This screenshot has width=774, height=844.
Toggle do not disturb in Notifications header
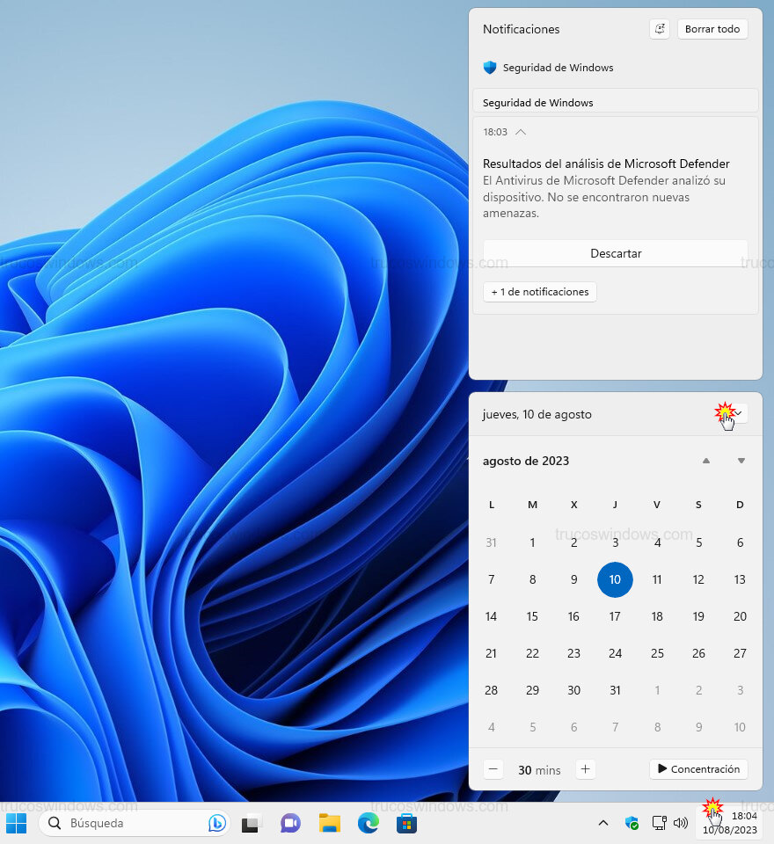[659, 28]
